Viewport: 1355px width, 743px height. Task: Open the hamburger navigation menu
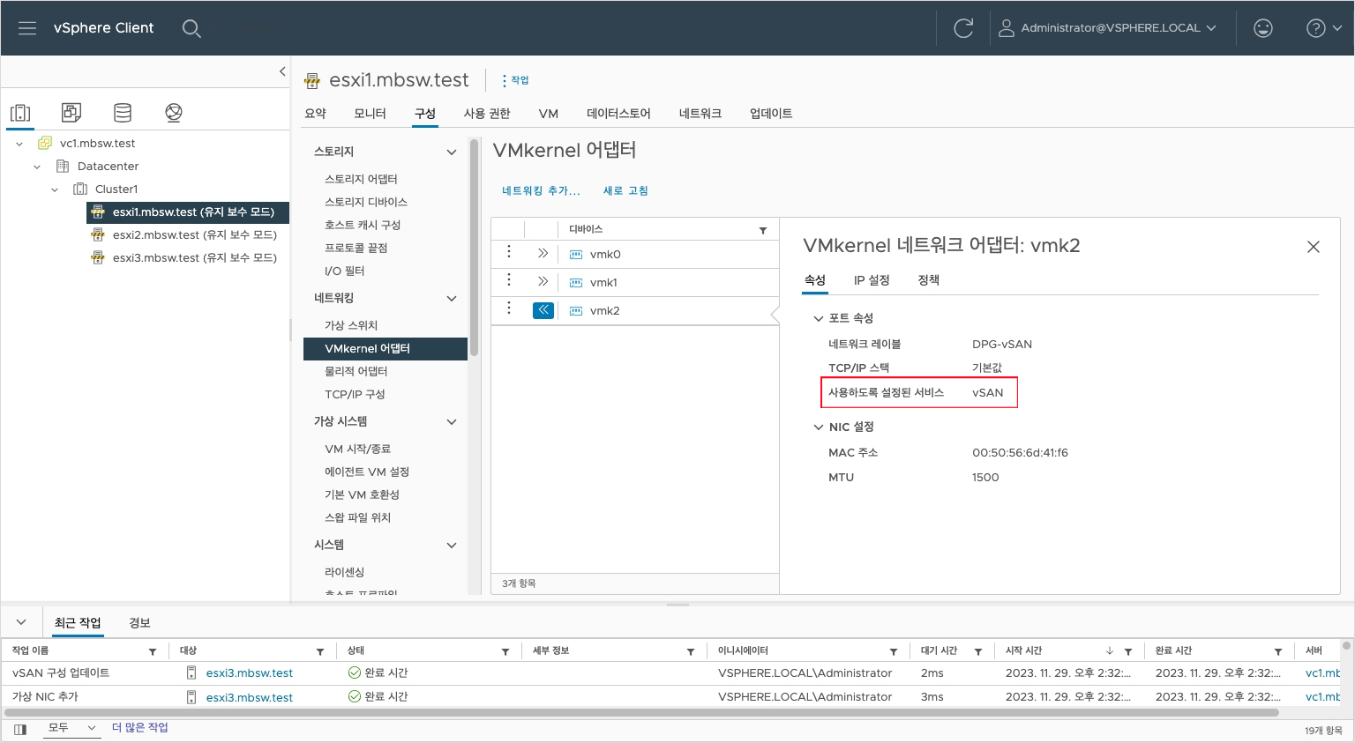point(27,28)
